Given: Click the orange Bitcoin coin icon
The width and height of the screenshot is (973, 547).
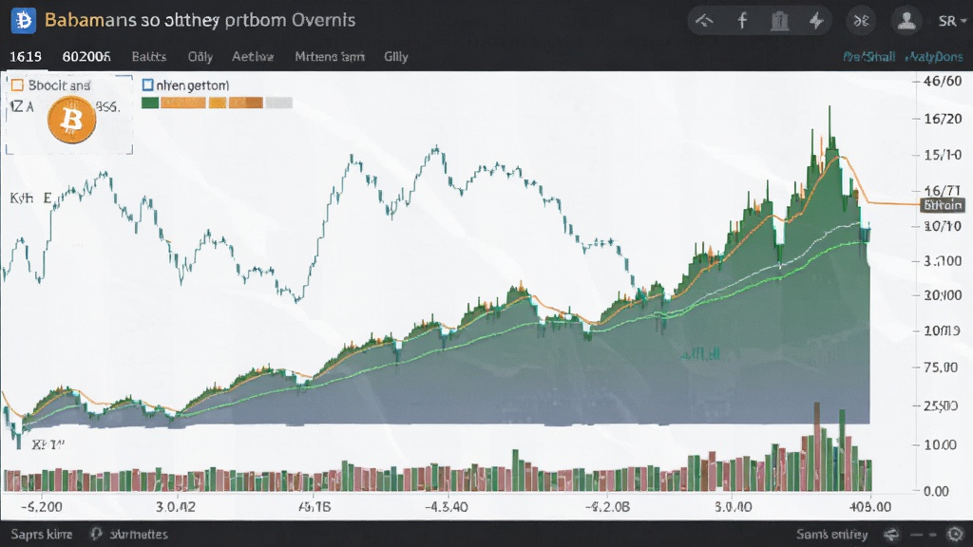Looking at the screenshot, I should pyautogui.click(x=72, y=120).
